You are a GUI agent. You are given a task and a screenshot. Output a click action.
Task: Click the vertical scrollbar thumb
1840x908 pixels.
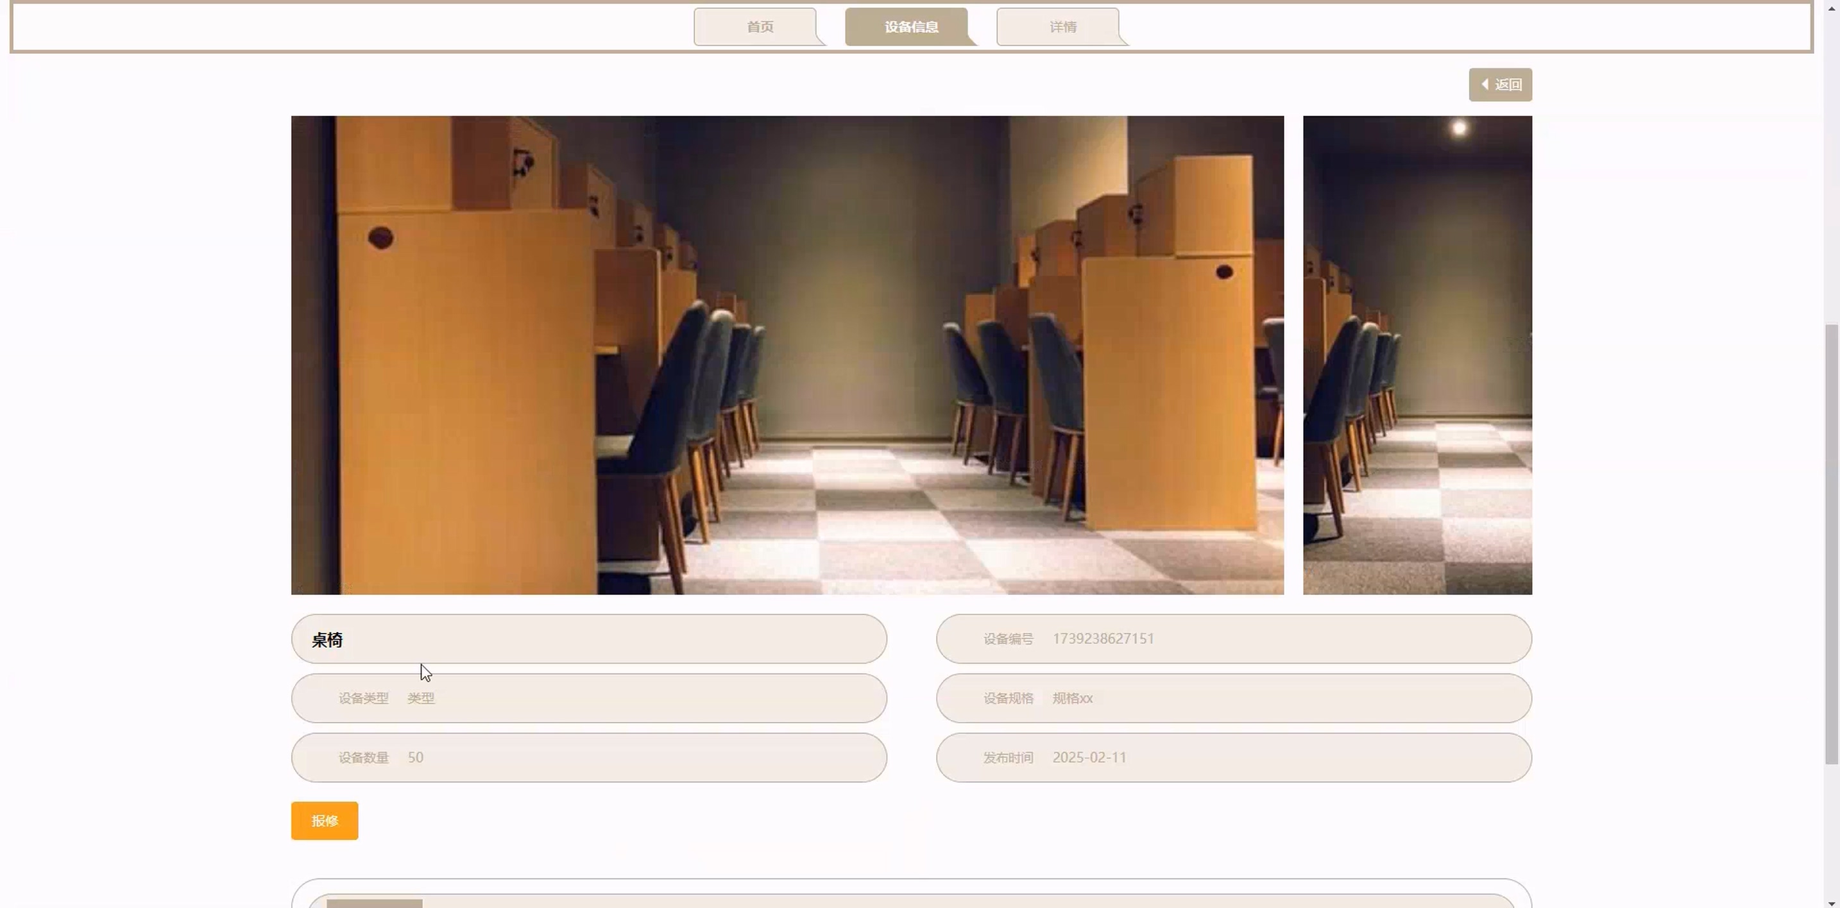point(1832,542)
